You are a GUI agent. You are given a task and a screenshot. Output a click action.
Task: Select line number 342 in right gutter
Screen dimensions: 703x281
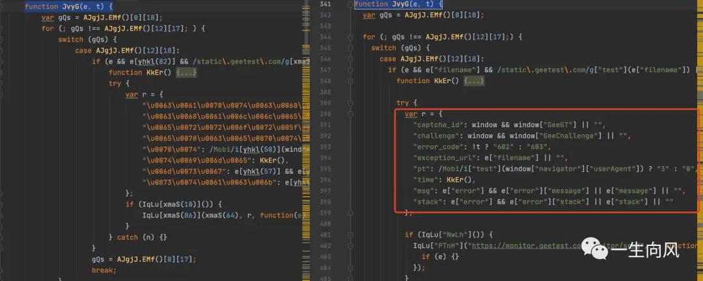click(x=324, y=15)
